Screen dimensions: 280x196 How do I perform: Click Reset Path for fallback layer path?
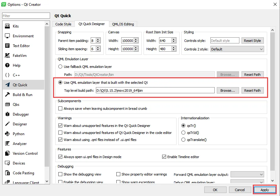pos(253,75)
